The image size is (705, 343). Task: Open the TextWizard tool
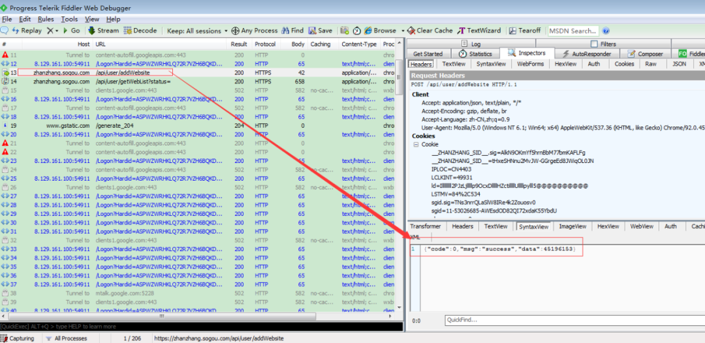pos(479,31)
